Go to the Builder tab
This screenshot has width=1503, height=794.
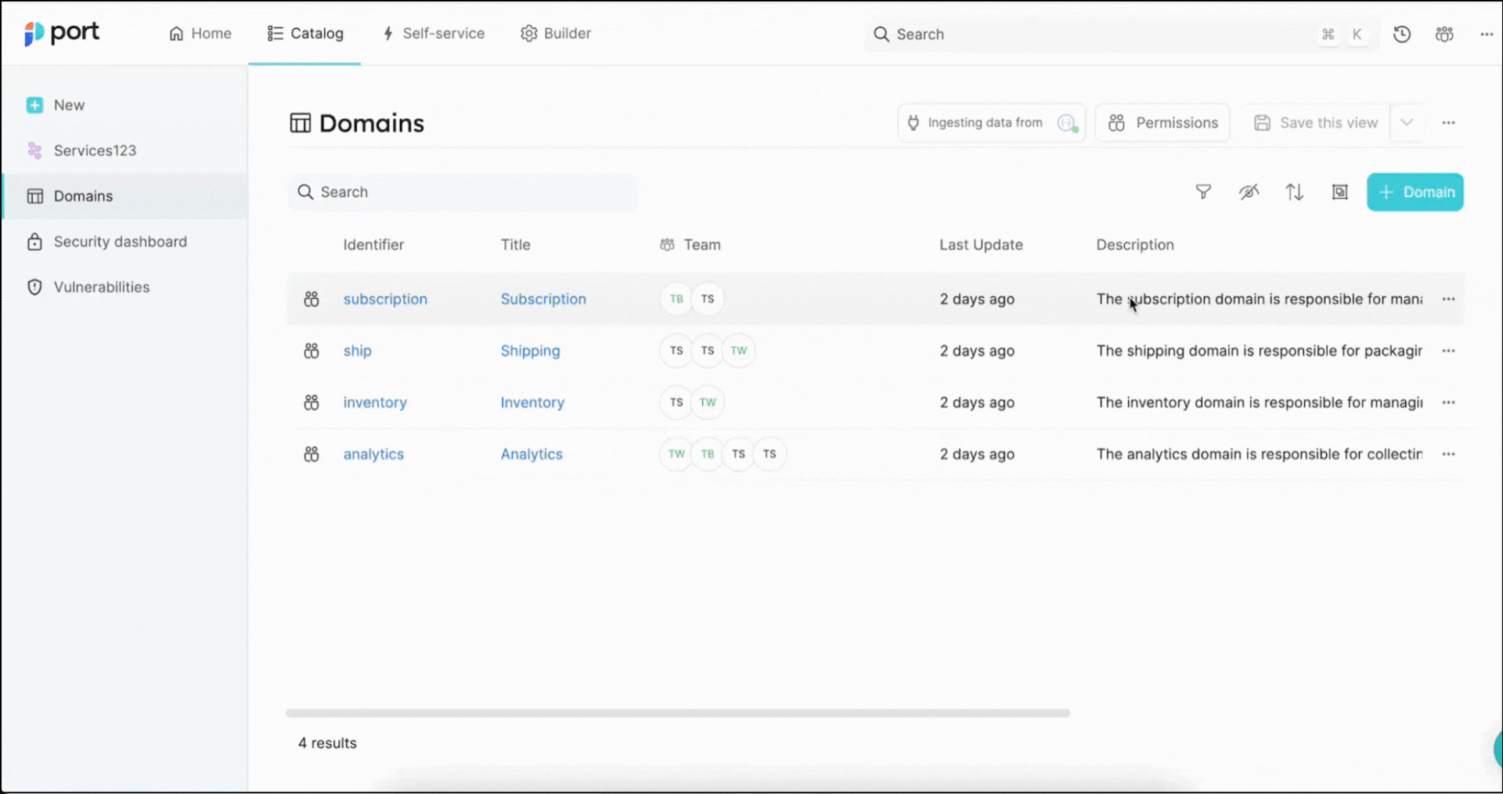click(556, 34)
